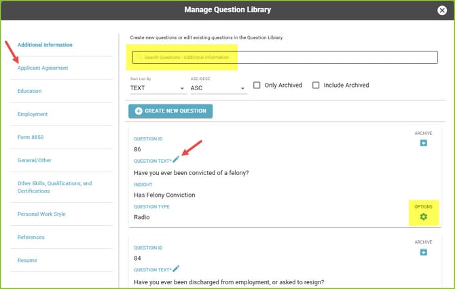Switch to the Applicant Agreement category
This screenshot has width=455, height=289.
[43, 68]
